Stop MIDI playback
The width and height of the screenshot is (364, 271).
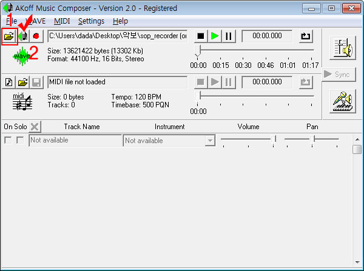201,82
